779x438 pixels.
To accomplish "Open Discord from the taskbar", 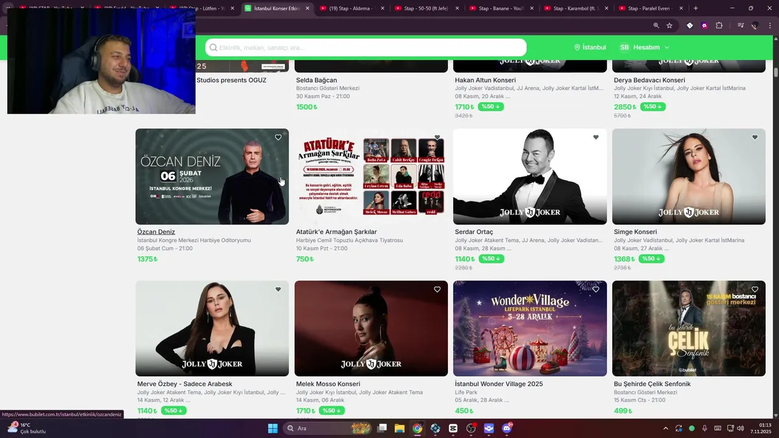I will point(507,428).
